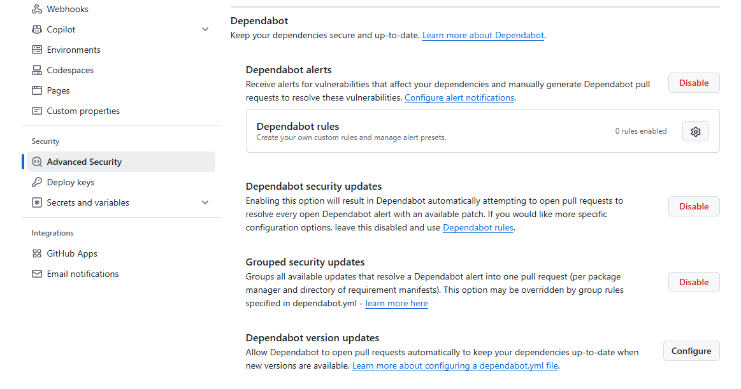Viewport: 741px width, 389px height.
Task: Click the Deploy keys key icon
Action: (37, 182)
